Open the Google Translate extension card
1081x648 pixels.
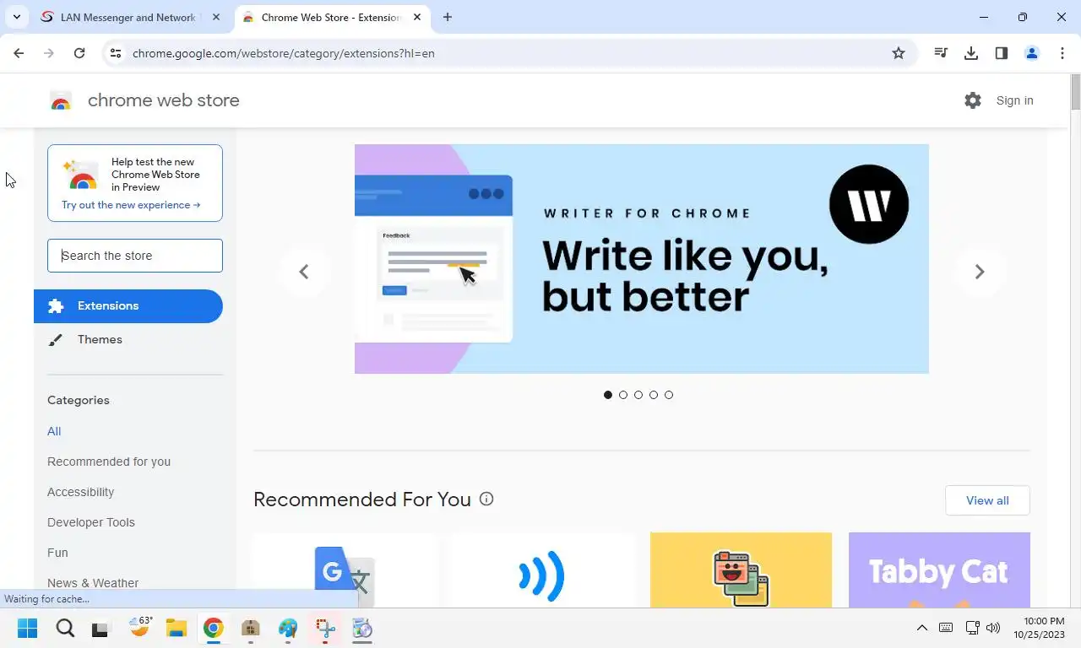pyautogui.click(x=345, y=570)
